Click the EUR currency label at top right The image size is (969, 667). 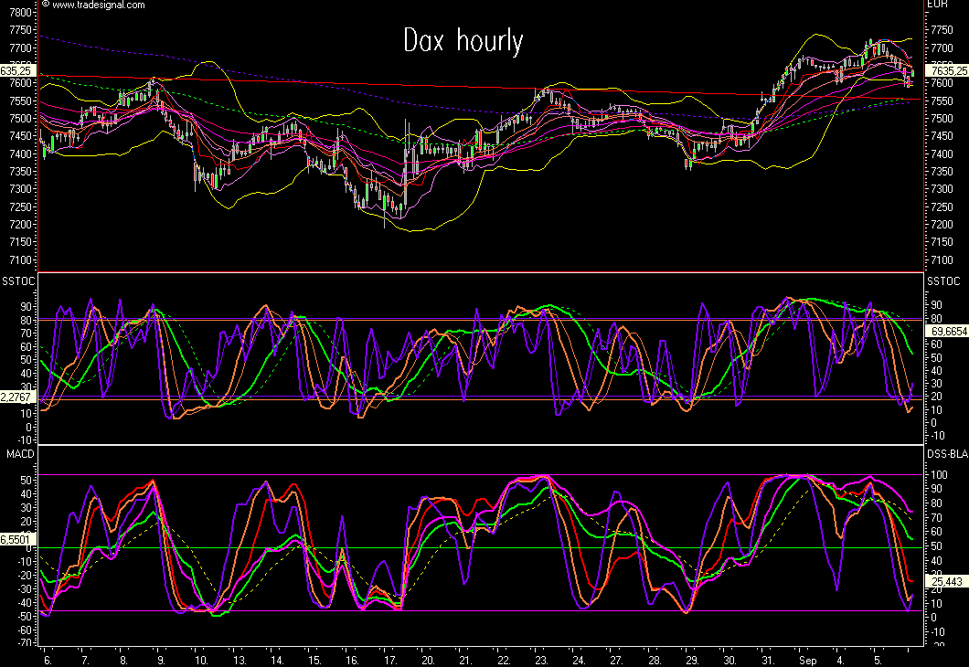tap(936, 5)
